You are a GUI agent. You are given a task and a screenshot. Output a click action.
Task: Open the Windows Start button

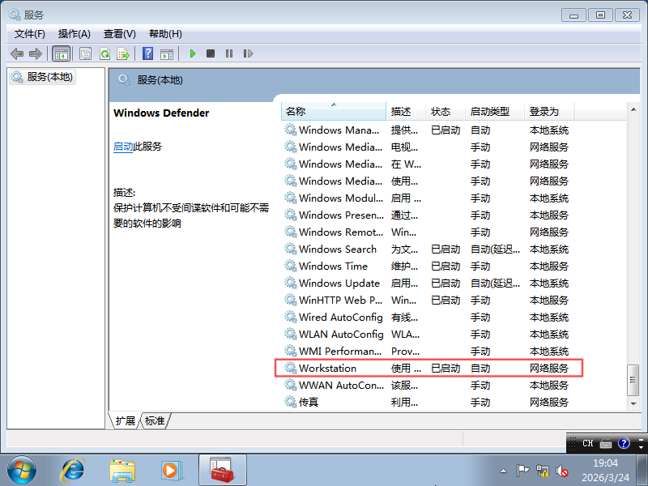[x=22, y=471]
